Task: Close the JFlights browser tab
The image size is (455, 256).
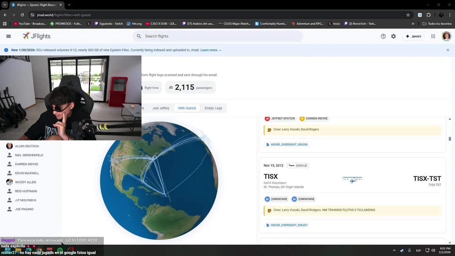Action: pyautogui.click(x=60, y=5)
